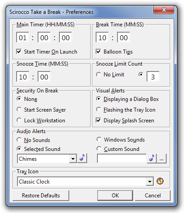Browse for a custom sound file
Image resolution: width=184 pixels, height=213 pixels.
pos(162,159)
